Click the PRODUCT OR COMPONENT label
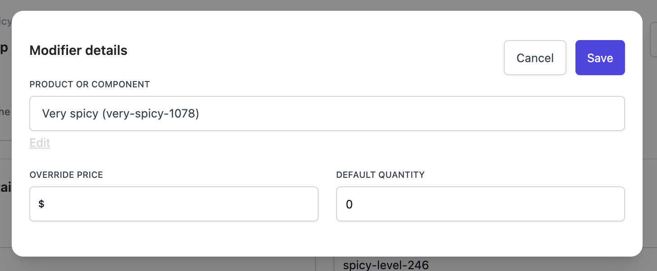 click(89, 84)
